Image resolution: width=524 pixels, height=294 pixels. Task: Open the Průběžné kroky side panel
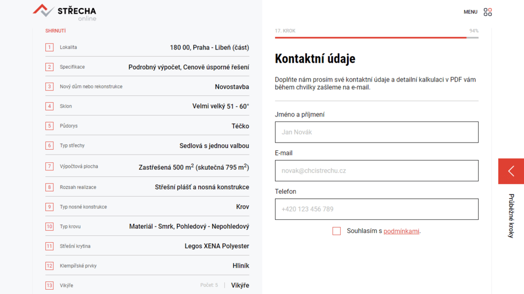tap(511, 216)
